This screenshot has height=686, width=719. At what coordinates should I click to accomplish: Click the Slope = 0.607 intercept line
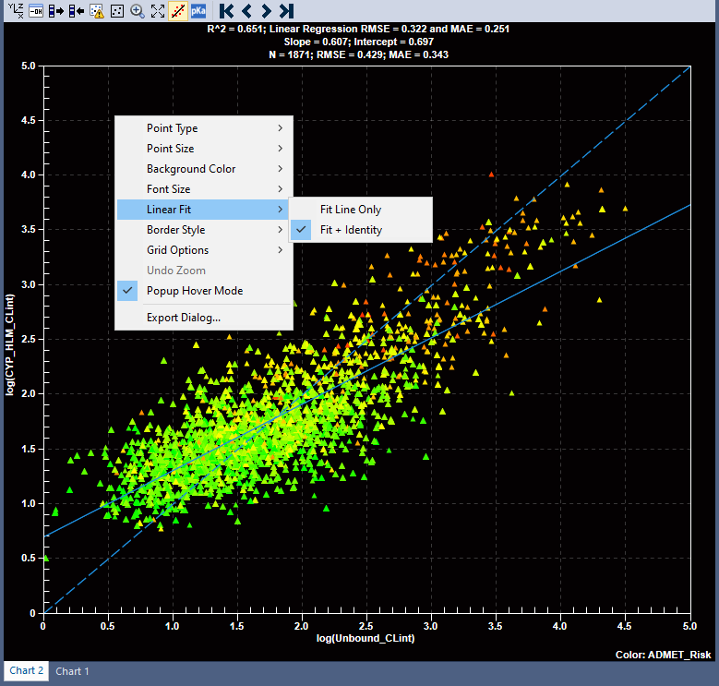[x=359, y=42]
